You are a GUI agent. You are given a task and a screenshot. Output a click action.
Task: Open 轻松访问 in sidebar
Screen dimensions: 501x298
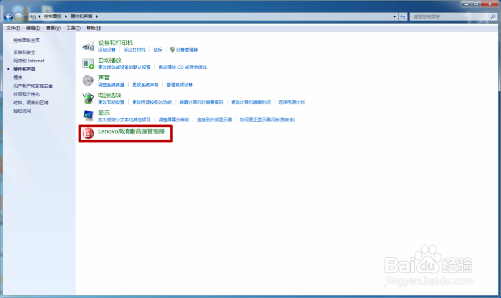point(22,111)
